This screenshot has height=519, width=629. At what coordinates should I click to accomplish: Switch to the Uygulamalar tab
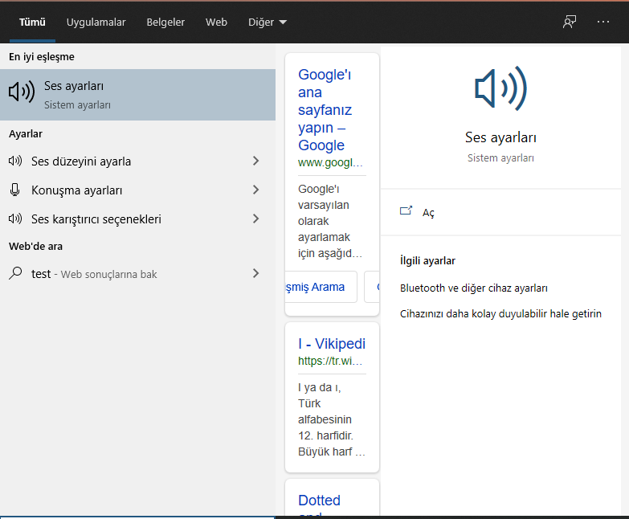96,22
